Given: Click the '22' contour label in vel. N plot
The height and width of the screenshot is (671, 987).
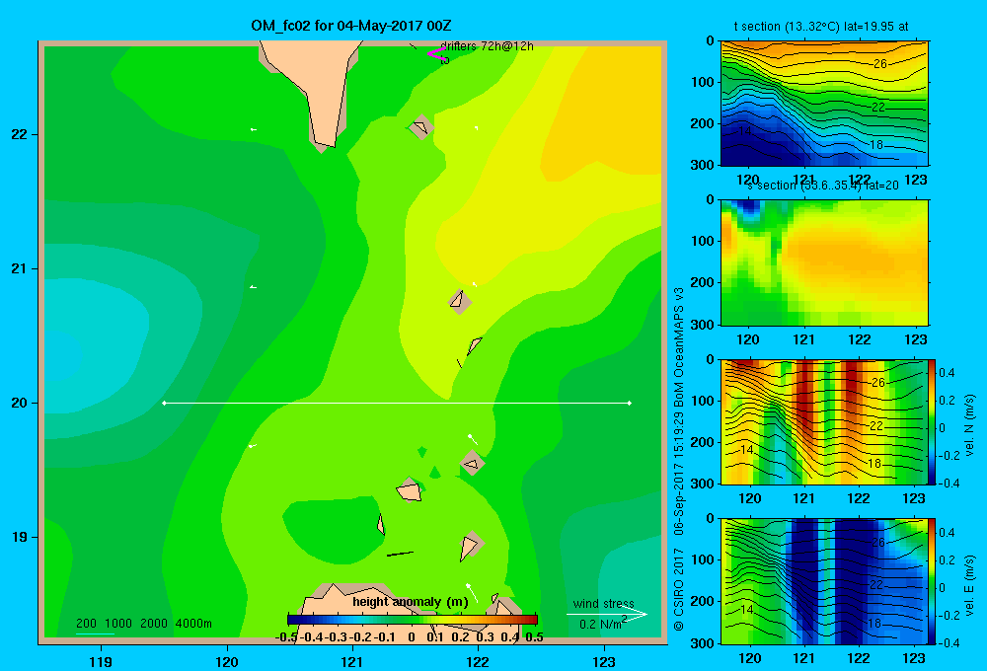Looking at the screenshot, I should tap(876, 425).
